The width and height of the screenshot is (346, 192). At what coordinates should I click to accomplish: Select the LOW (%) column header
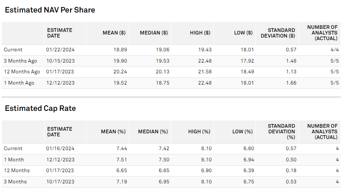coord(243,132)
